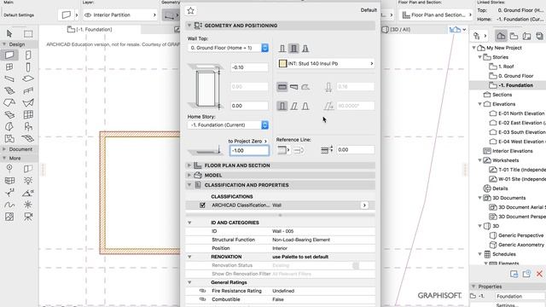Screen dimensions: 546x307
Task: Click the ID value Wall - 005
Action: click(x=282, y=231)
